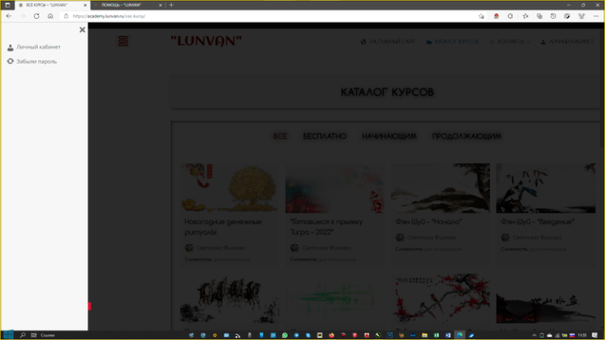Viewport: 605px width, 340px height.
Task: Open Excel from taskbar
Action: point(436,335)
